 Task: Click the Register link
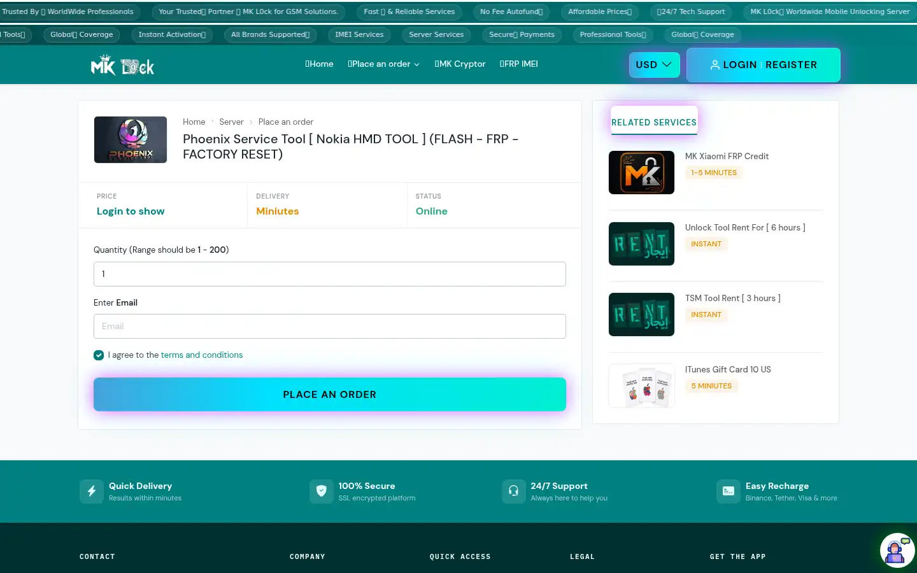click(x=791, y=65)
